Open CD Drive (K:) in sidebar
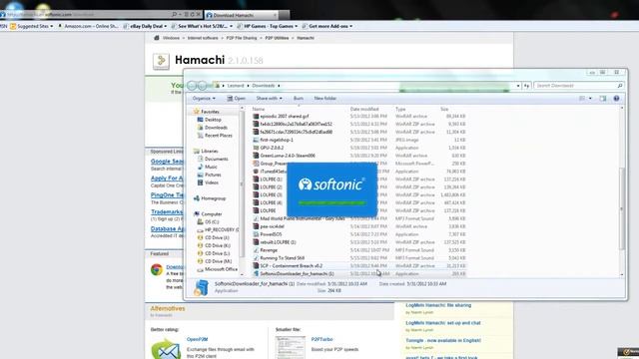The height and width of the screenshot is (359, 639). (x=214, y=245)
